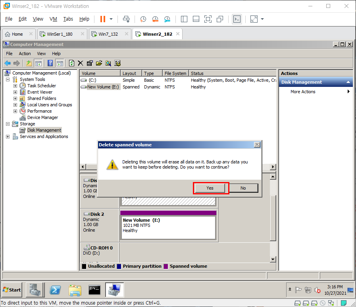Sort by the File System column header

175,73
